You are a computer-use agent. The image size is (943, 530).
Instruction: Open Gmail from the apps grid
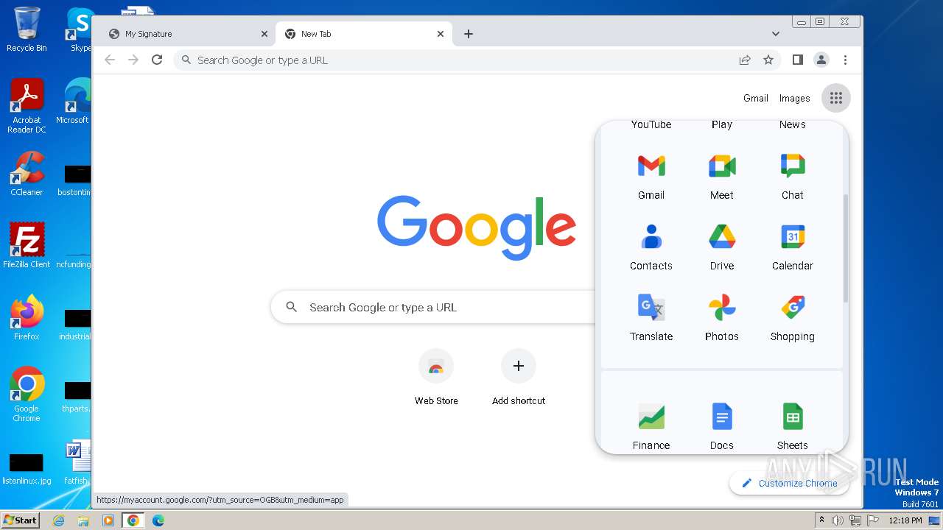(x=651, y=177)
